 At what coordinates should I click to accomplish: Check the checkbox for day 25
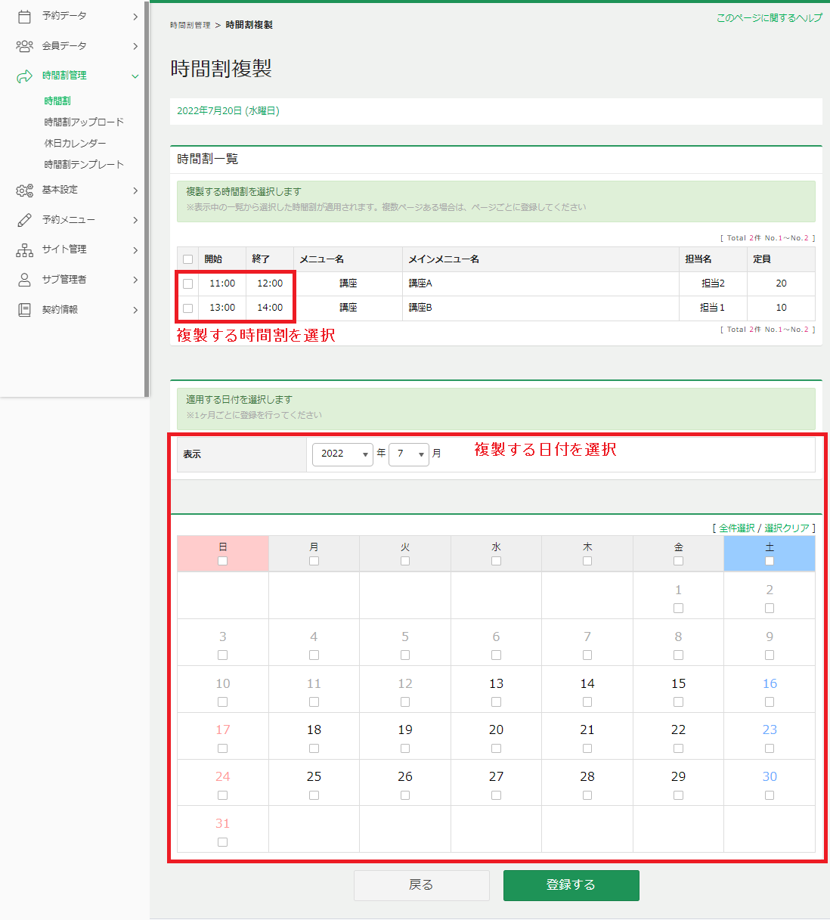click(314, 795)
